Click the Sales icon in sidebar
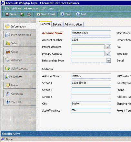Screen dimensions: 131x142 (x=7, y=43)
